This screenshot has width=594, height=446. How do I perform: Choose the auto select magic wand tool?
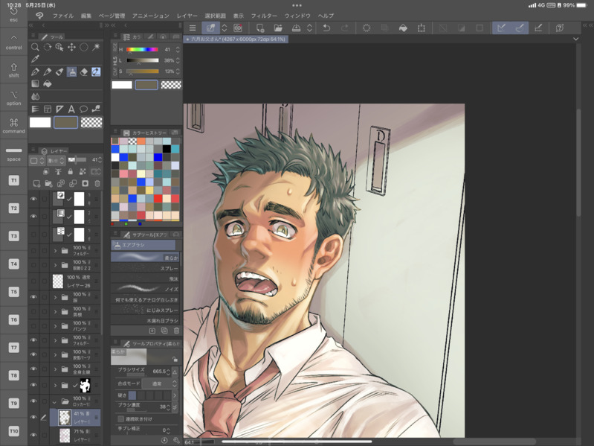coord(96,47)
